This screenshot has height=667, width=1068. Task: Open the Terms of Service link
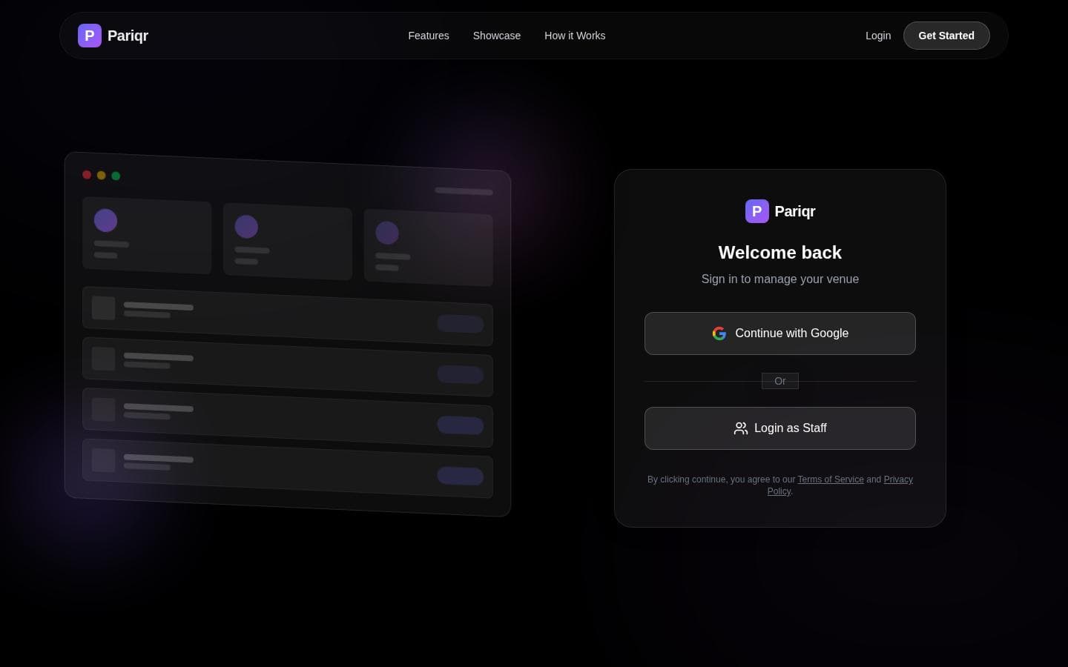831,479
